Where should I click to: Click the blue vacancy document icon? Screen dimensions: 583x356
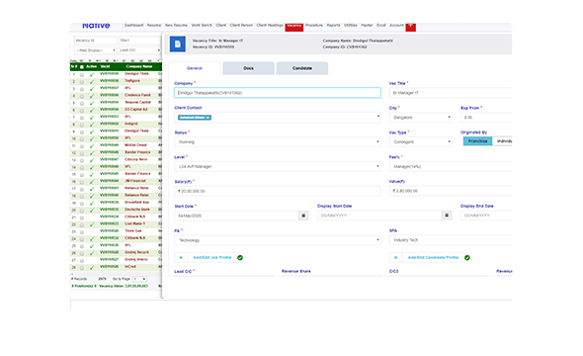(x=177, y=44)
